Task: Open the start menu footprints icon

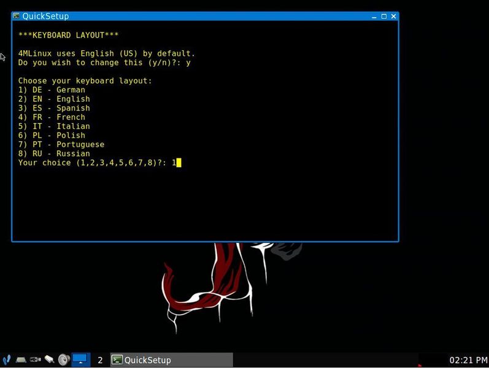Action: point(7,359)
